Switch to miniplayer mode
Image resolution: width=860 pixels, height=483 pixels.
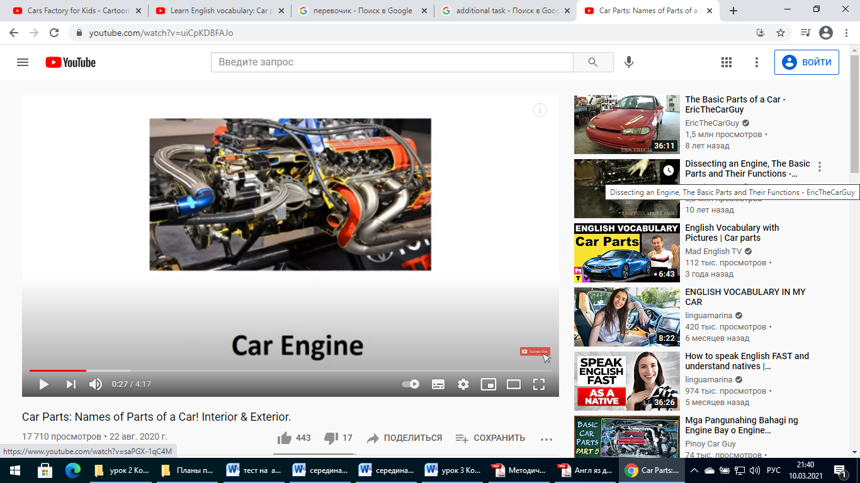(489, 384)
